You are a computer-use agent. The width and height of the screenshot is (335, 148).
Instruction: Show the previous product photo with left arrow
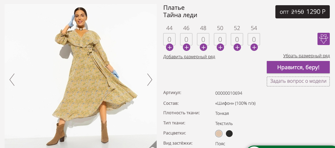click(x=12, y=80)
